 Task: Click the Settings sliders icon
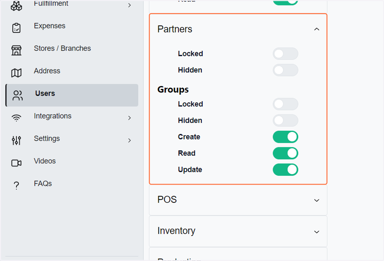click(16, 141)
